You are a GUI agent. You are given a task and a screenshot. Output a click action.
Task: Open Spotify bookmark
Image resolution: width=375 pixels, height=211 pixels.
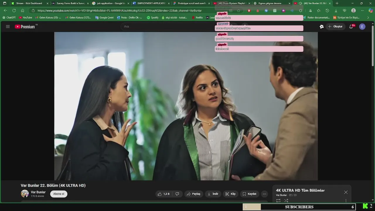(153, 18)
